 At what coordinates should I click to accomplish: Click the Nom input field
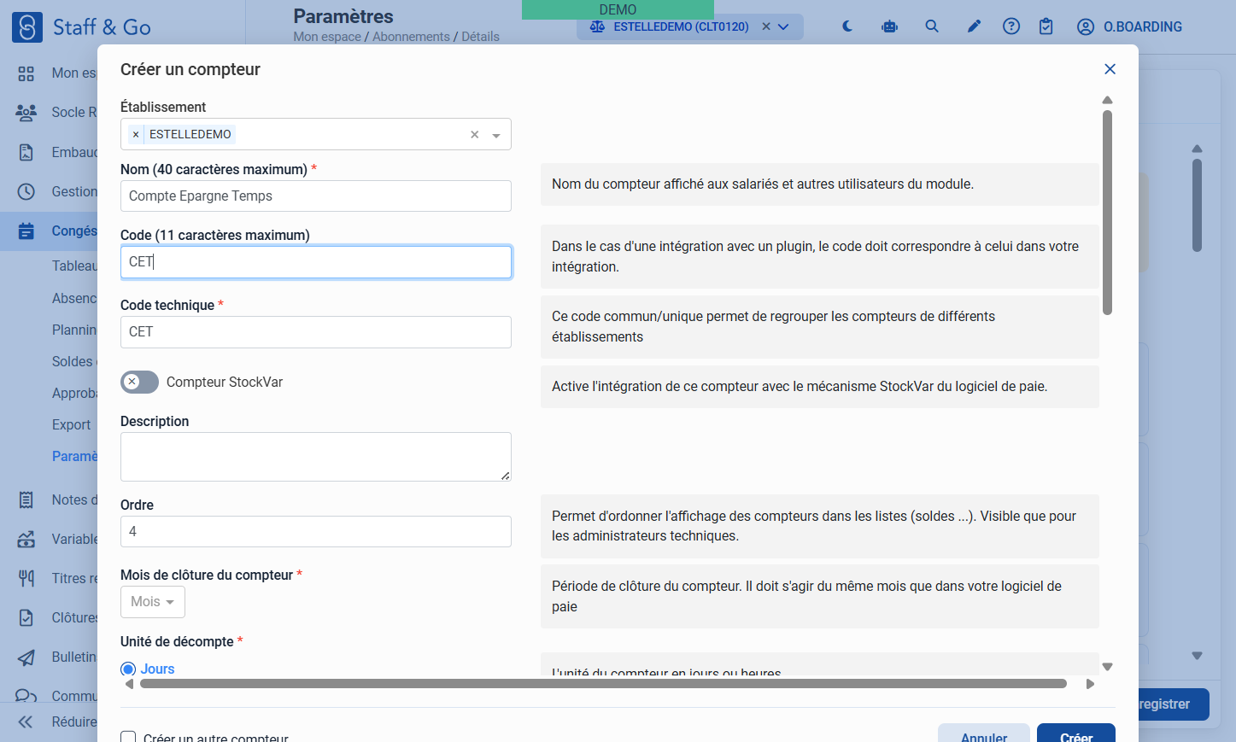[316, 196]
